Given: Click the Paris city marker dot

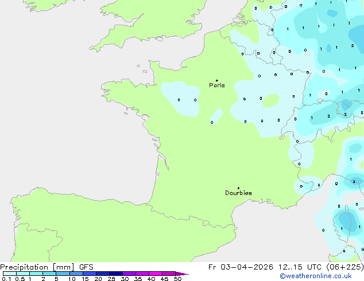Looking at the screenshot, I should (x=217, y=80).
